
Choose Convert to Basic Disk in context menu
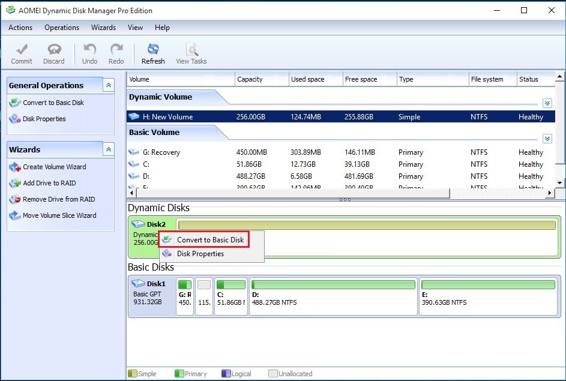point(210,240)
